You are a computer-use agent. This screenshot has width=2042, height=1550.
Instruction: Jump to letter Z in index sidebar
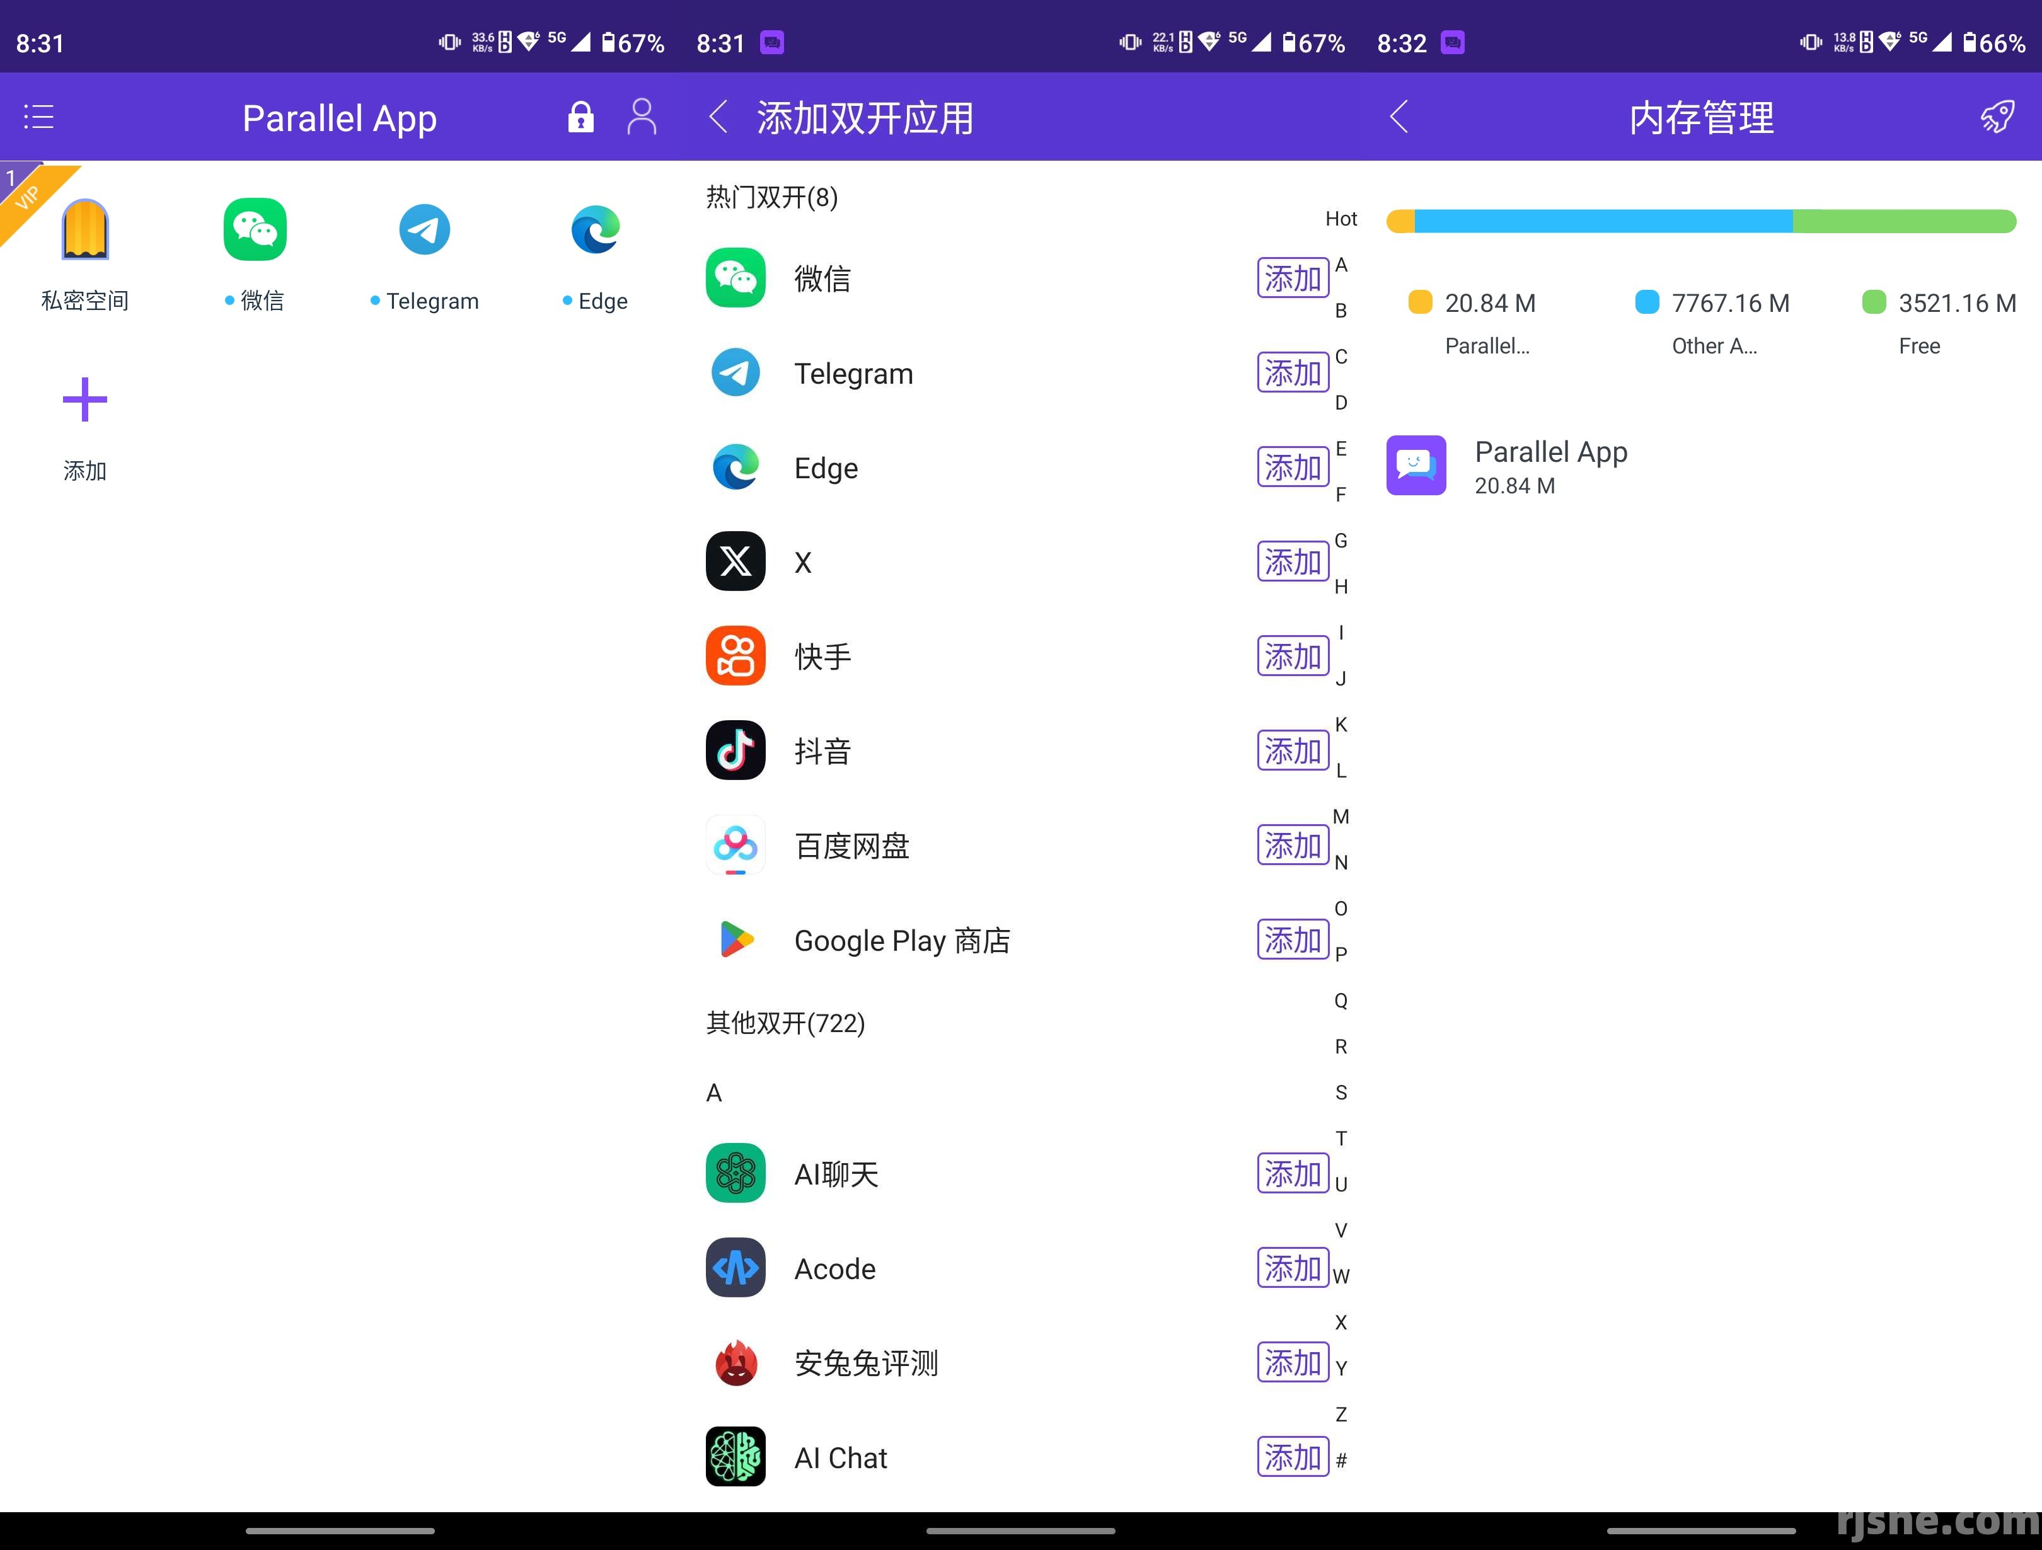1341,1415
